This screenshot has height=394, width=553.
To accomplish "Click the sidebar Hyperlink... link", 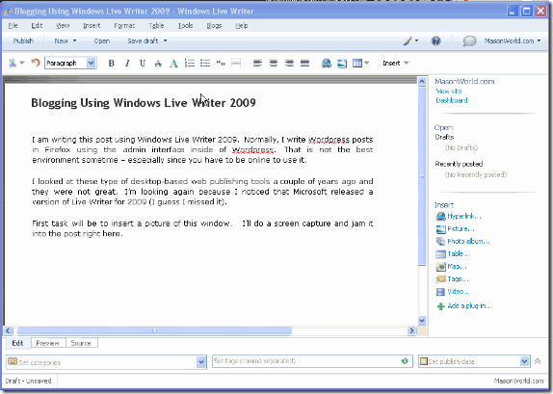I will click(464, 216).
